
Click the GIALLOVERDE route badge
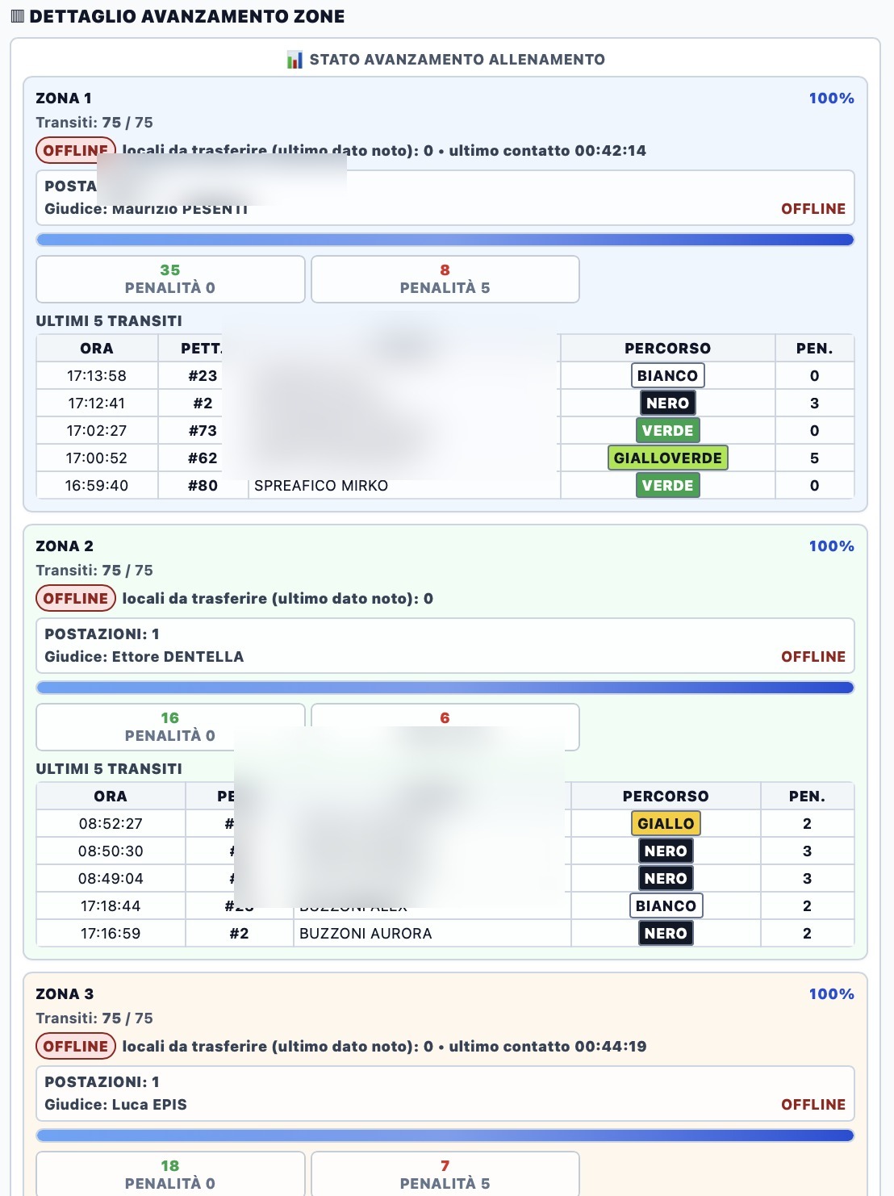point(667,458)
